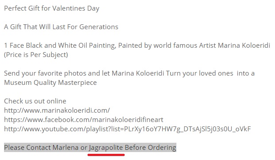Image resolution: width=275 pixels, height=160 pixels.
Task: Click the '(Price is Per Subject)' text
Action: point(36,55)
